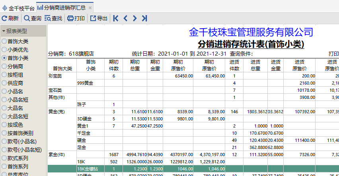This screenshot has width=339, height=176.
Task: Select the 首饰小类 radio option
Action: click(4, 58)
